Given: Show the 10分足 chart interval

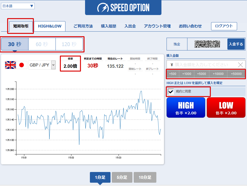Looking at the screenshot, I should click(145, 177).
